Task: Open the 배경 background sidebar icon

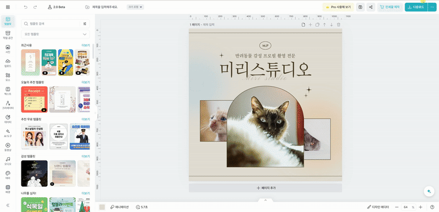Action: (8, 189)
